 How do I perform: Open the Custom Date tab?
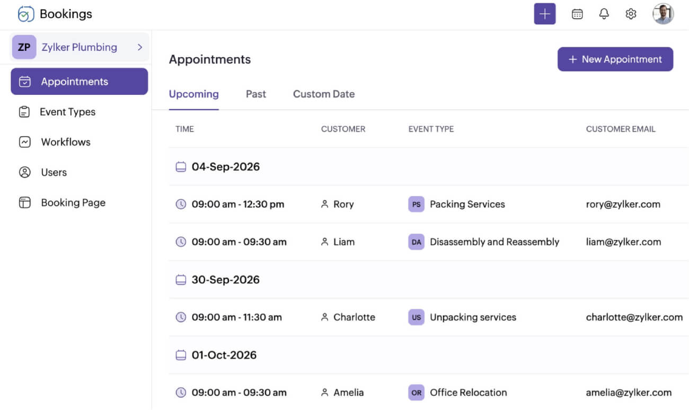[x=323, y=94]
